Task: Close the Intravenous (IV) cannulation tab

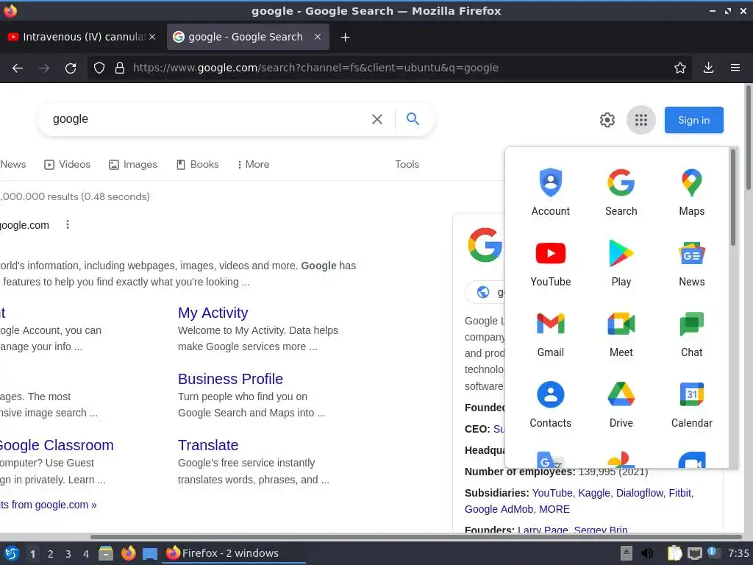Action: (152, 37)
